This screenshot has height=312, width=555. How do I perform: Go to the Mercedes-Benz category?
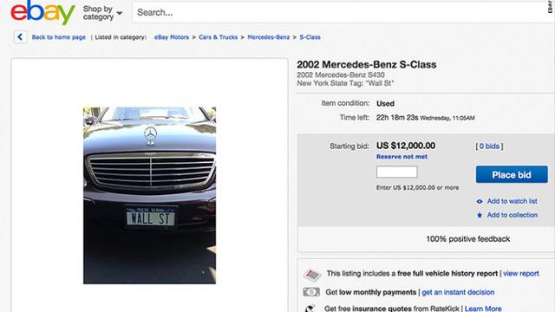[268, 37]
